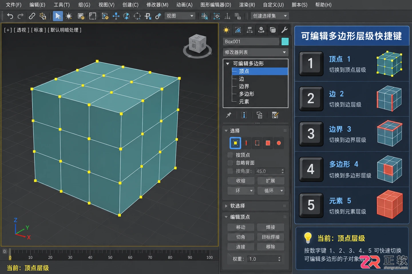Click the 移除 button

[x=271, y=247]
